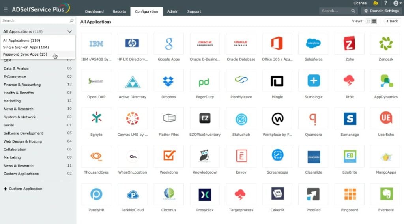Image resolution: width=404 pixels, height=224 pixels.
Task: Choose the ParkMyCloud icon
Action: pyautogui.click(x=133, y=194)
